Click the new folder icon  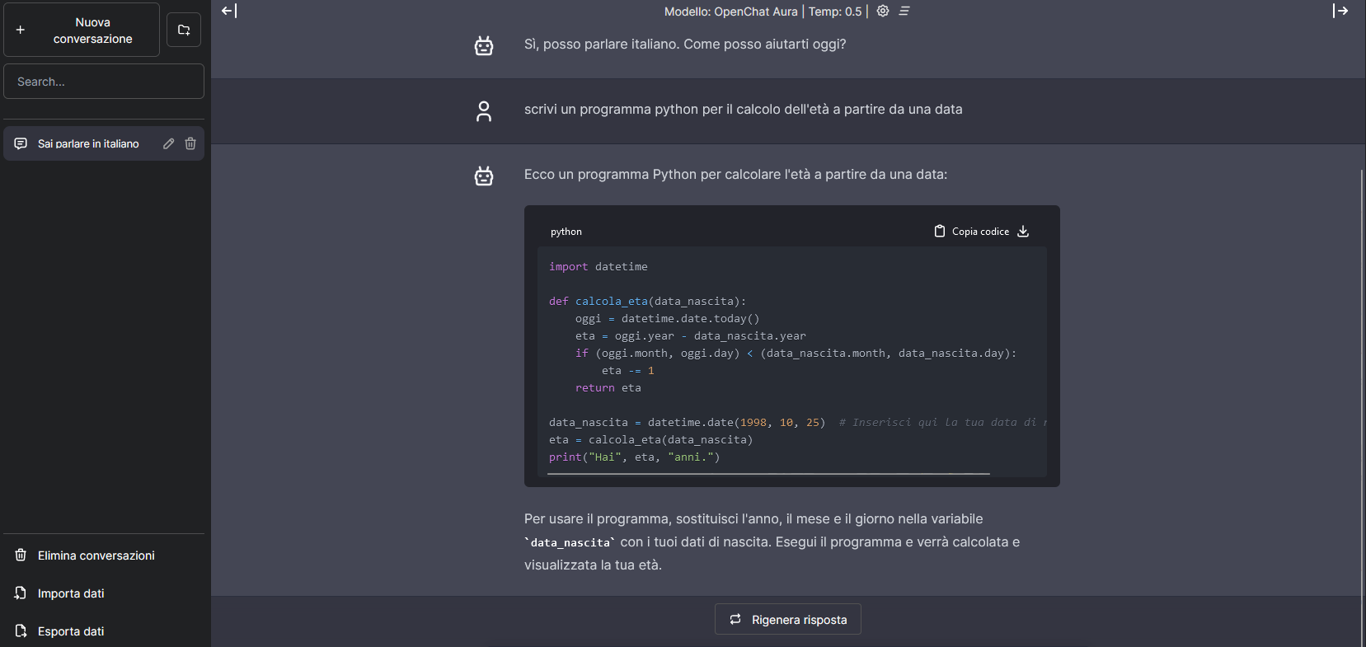[x=184, y=30]
